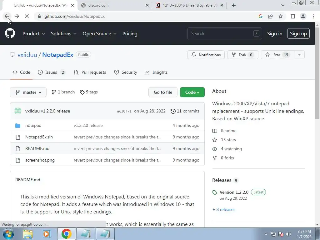The height and width of the screenshot is (240, 320).
Task: Click the repository book icon beside vxiiduu
Action: pyautogui.click(x=12, y=54)
